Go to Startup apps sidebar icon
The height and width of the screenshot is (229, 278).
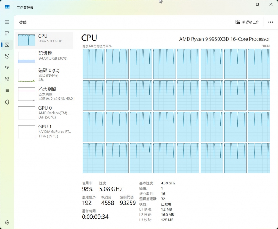tap(7, 68)
